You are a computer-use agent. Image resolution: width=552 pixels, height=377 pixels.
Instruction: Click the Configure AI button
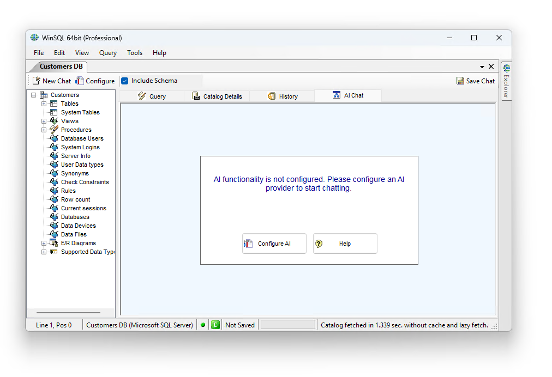pos(274,244)
